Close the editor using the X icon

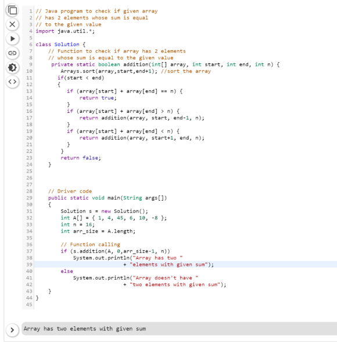tap(12, 24)
